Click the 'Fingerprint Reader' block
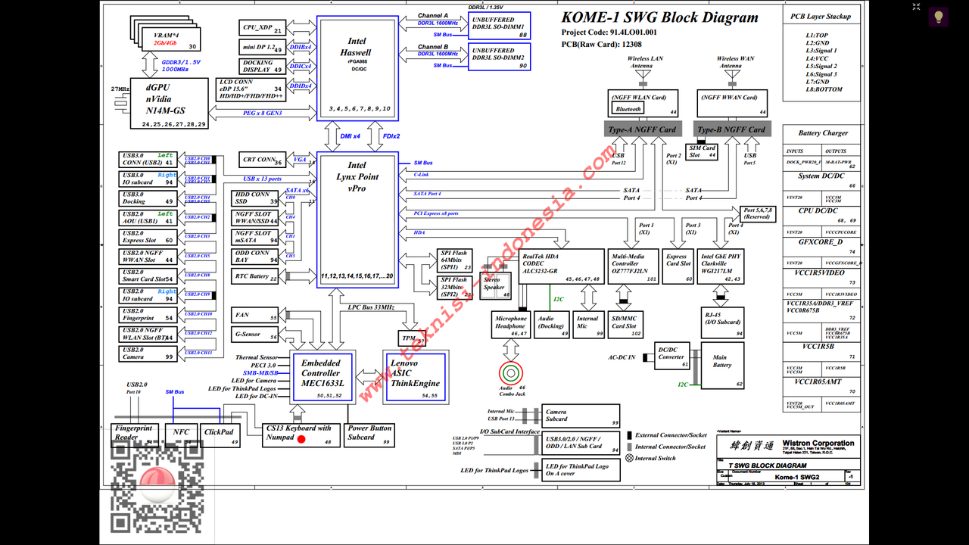969x545 pixels. click(x=136, y=435)
